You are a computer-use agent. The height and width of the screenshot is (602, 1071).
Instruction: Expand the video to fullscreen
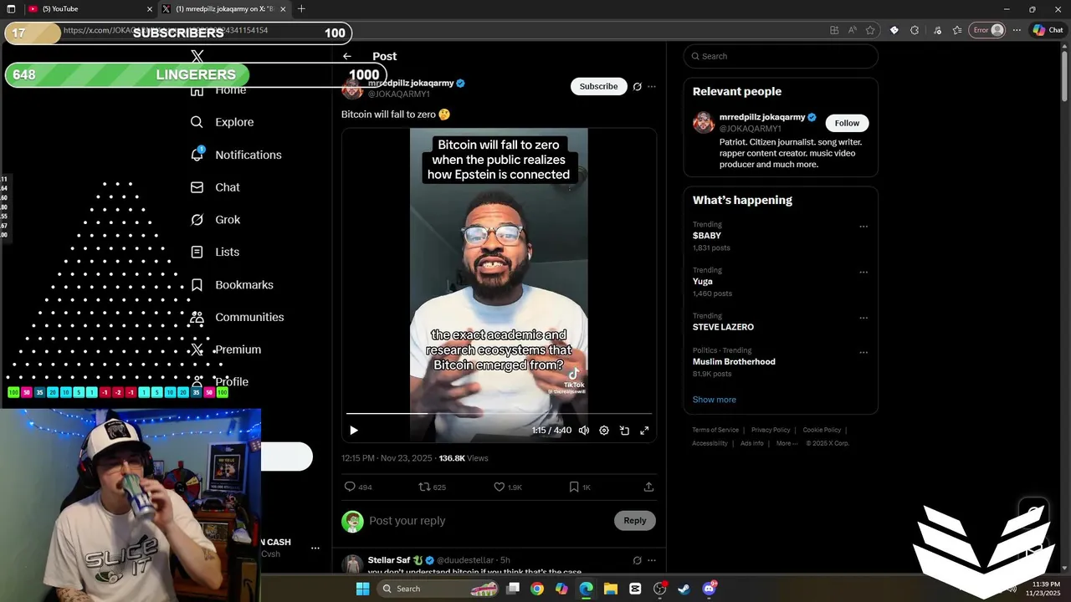(x=644, y=431)
